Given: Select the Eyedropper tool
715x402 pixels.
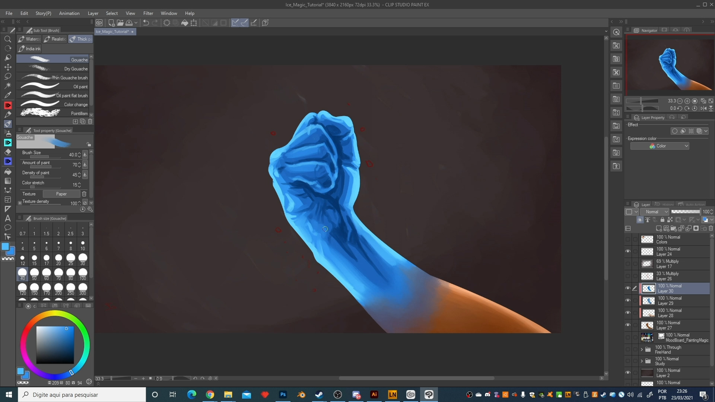Looking at the screenshot, I should click(x=7, y=95).
